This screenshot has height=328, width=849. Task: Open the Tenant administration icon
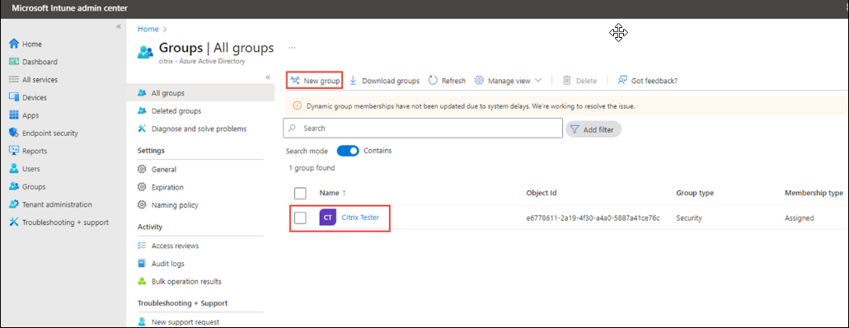point(14,204)
